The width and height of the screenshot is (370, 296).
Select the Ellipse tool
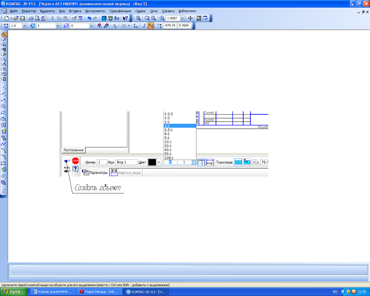3,119
